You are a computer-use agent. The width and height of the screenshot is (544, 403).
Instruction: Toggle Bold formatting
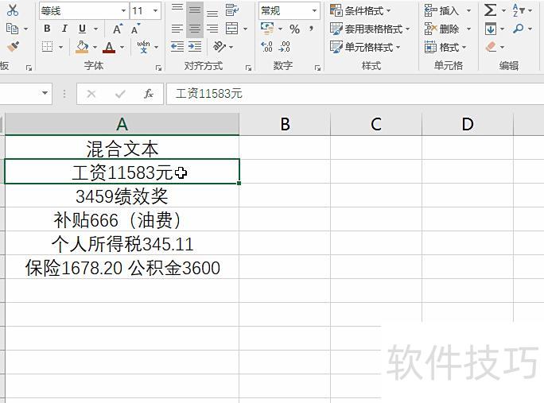click(47, 29)
